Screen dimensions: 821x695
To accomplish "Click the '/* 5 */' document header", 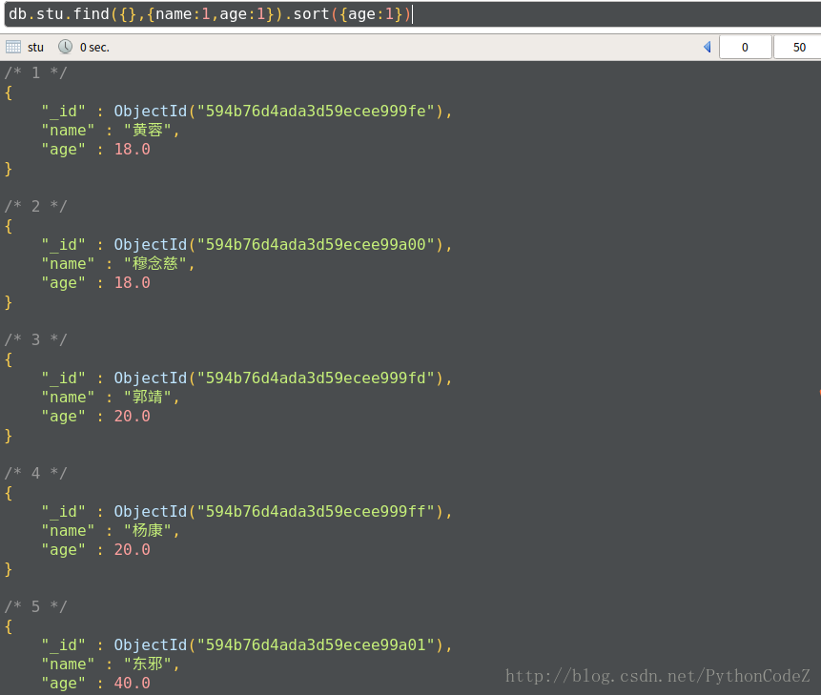I will pos(35,606).
